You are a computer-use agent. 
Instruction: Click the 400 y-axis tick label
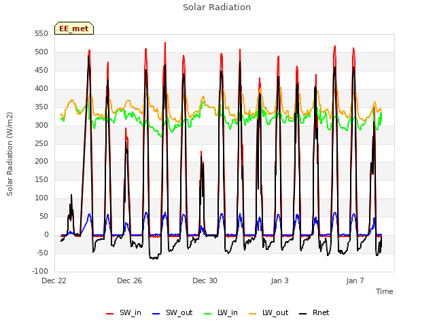pyautogui.click(x=41, y=89)
